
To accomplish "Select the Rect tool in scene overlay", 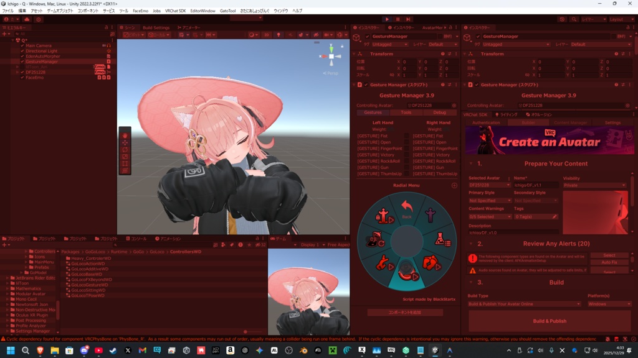I will pos(125,163).
